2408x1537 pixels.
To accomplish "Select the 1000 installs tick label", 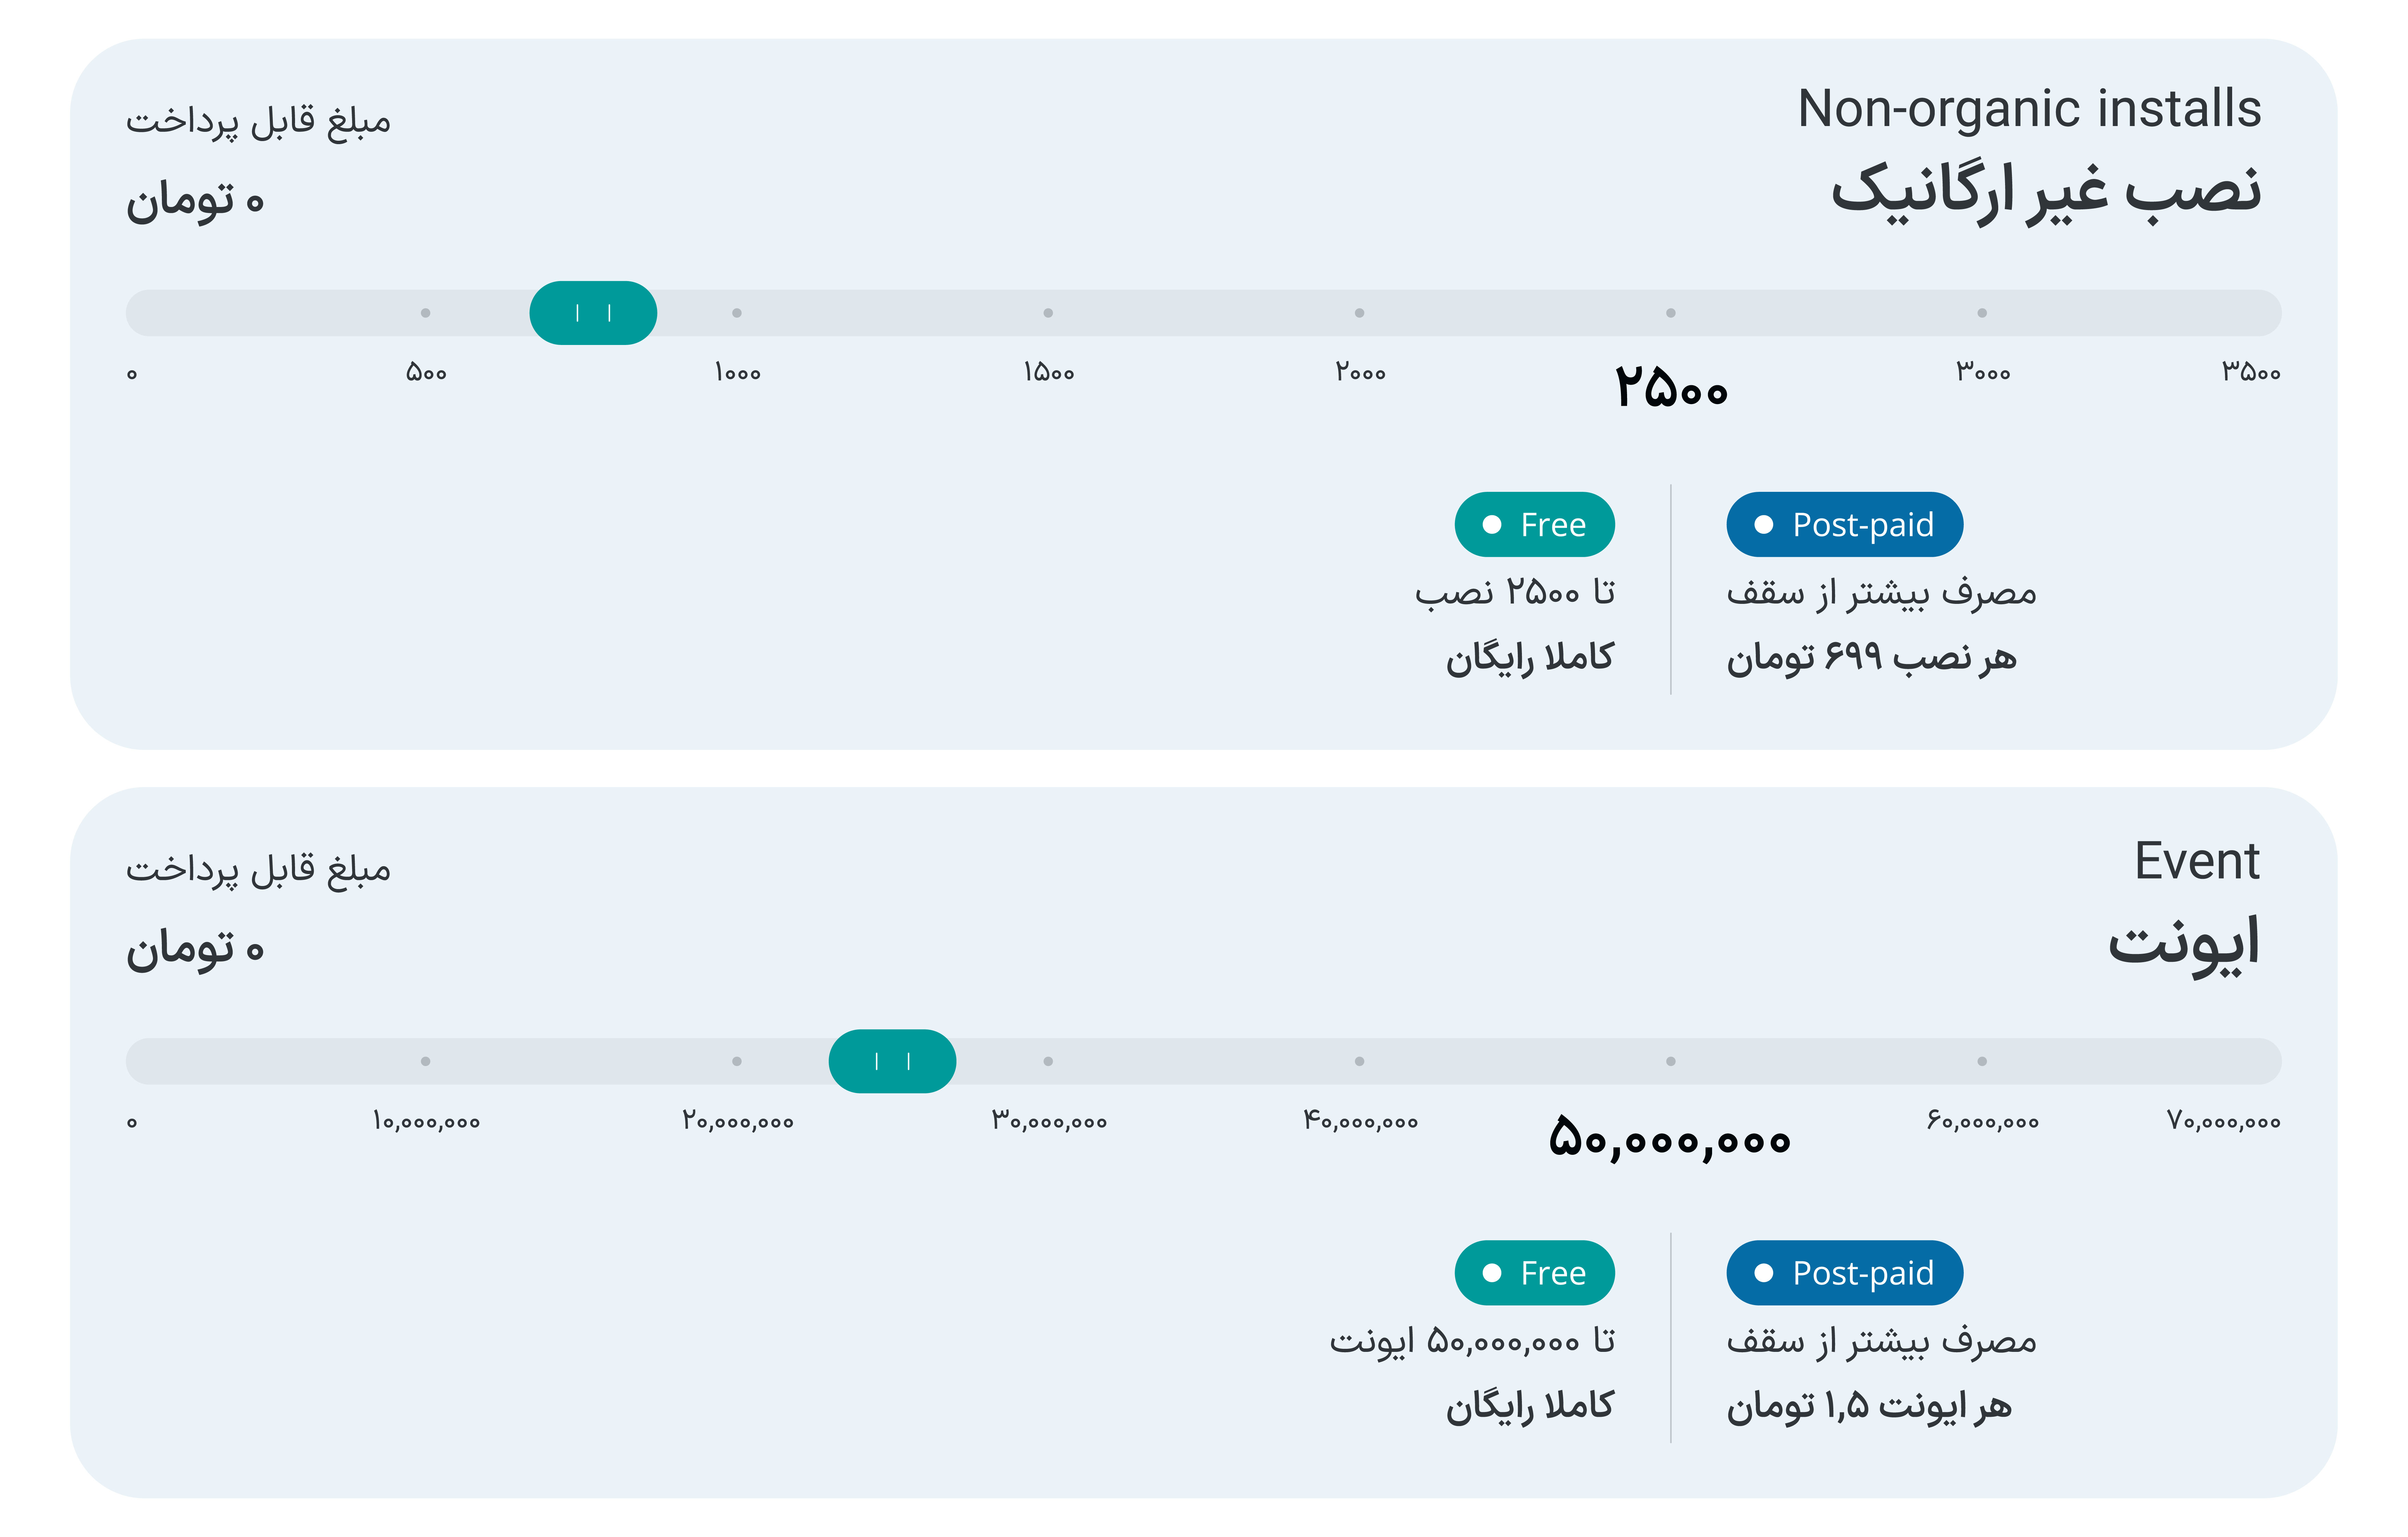I will tap(737, 373).
